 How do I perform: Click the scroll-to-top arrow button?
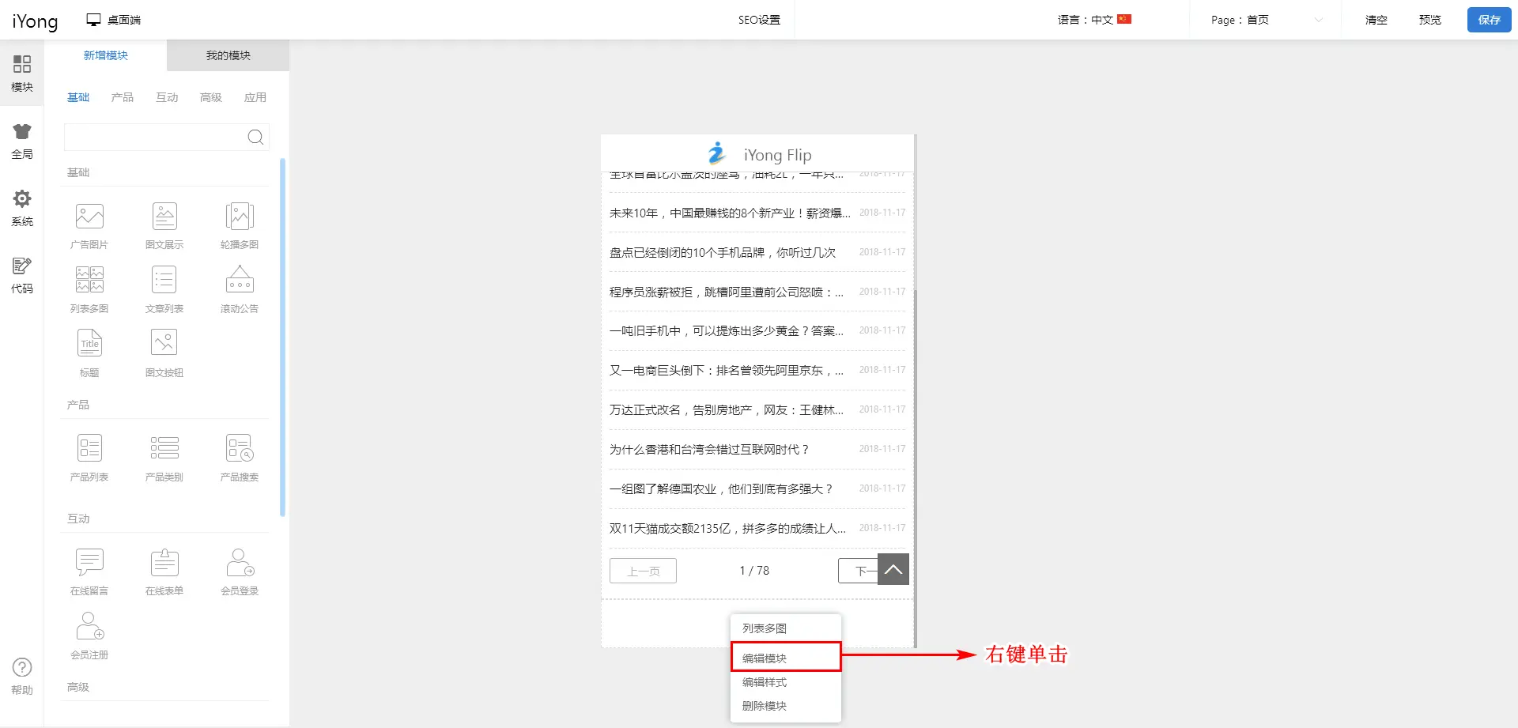click(893, 569)
